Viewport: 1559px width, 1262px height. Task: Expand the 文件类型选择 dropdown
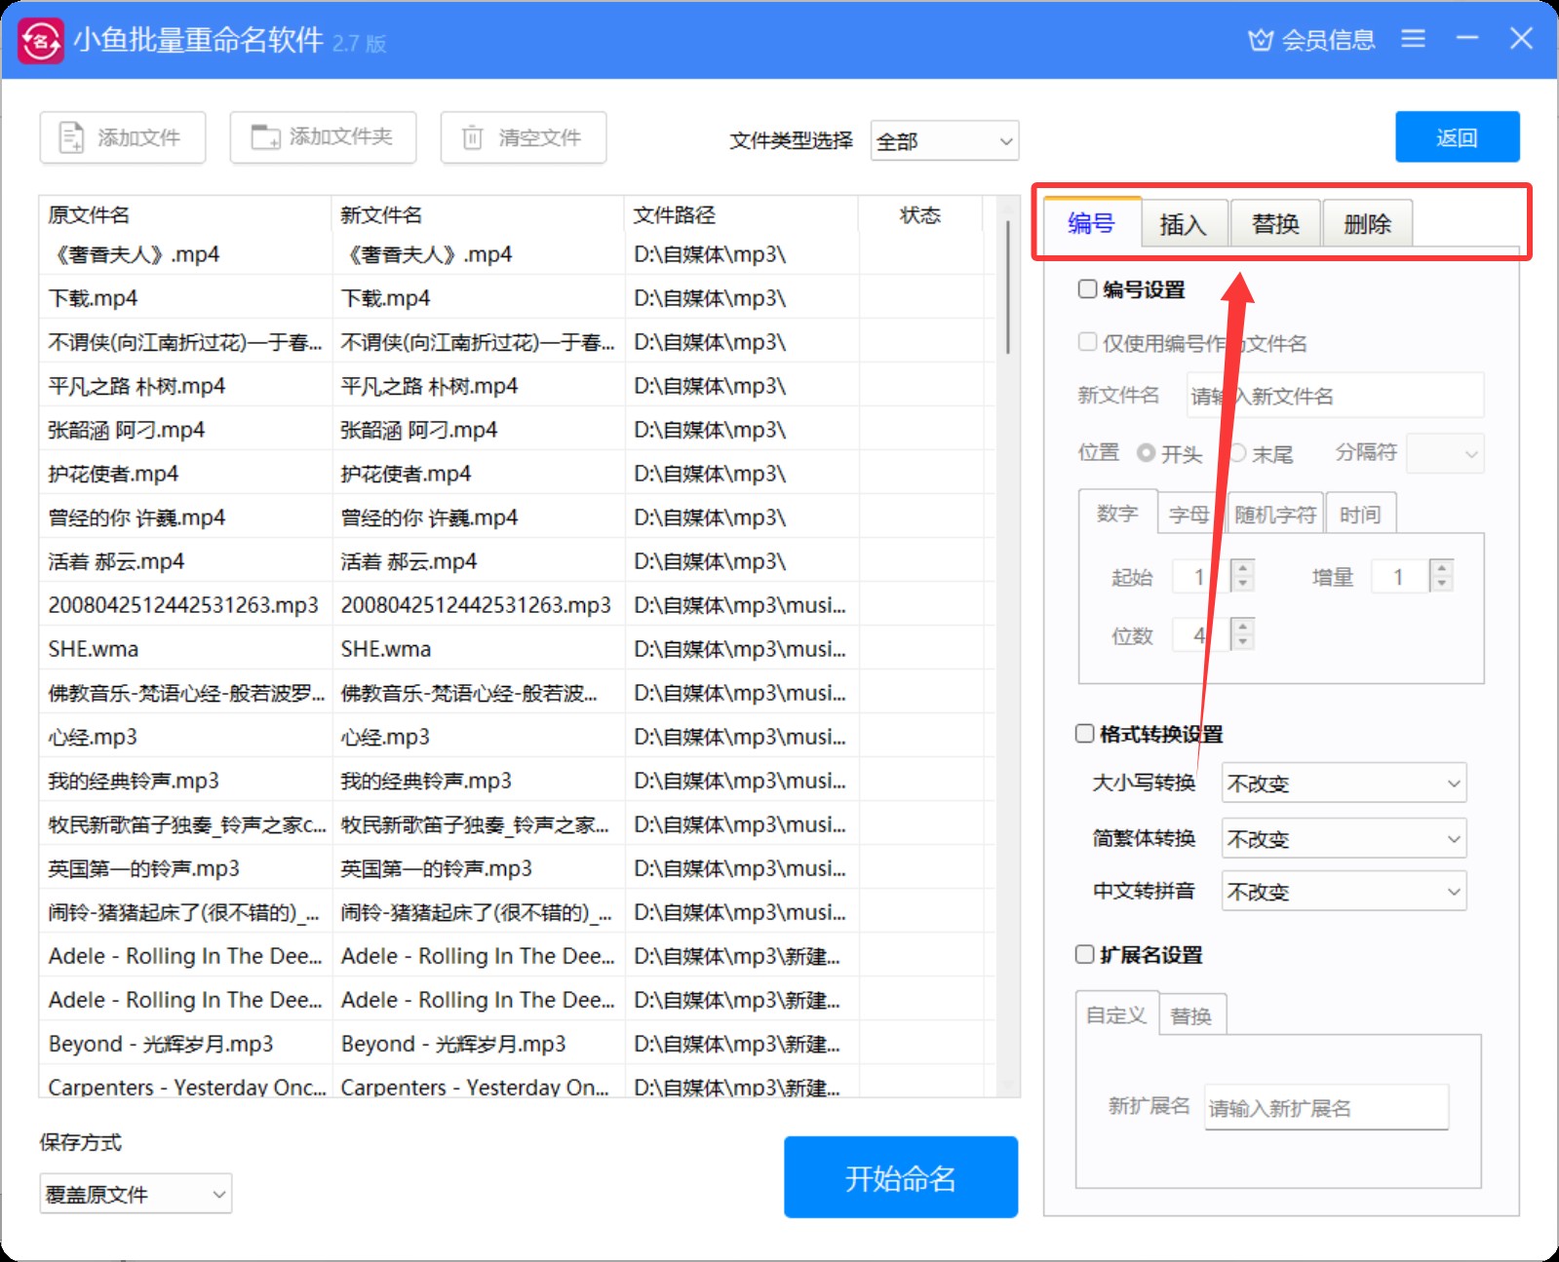tap(944, 141)
